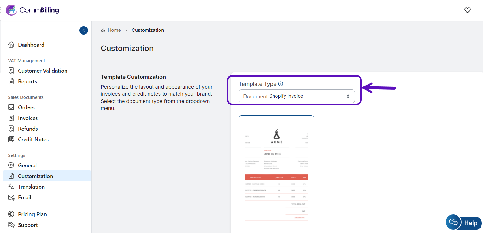Select Customization in sidebar
The width and height of the screenshot is (483, 233).
47,176
